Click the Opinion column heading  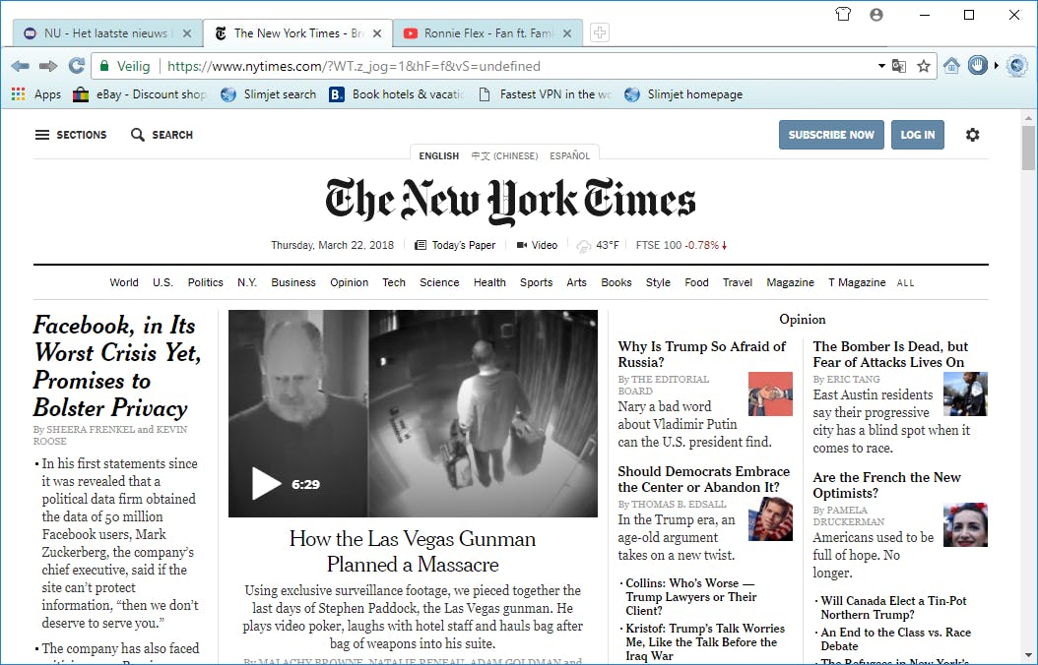[803, 320]
